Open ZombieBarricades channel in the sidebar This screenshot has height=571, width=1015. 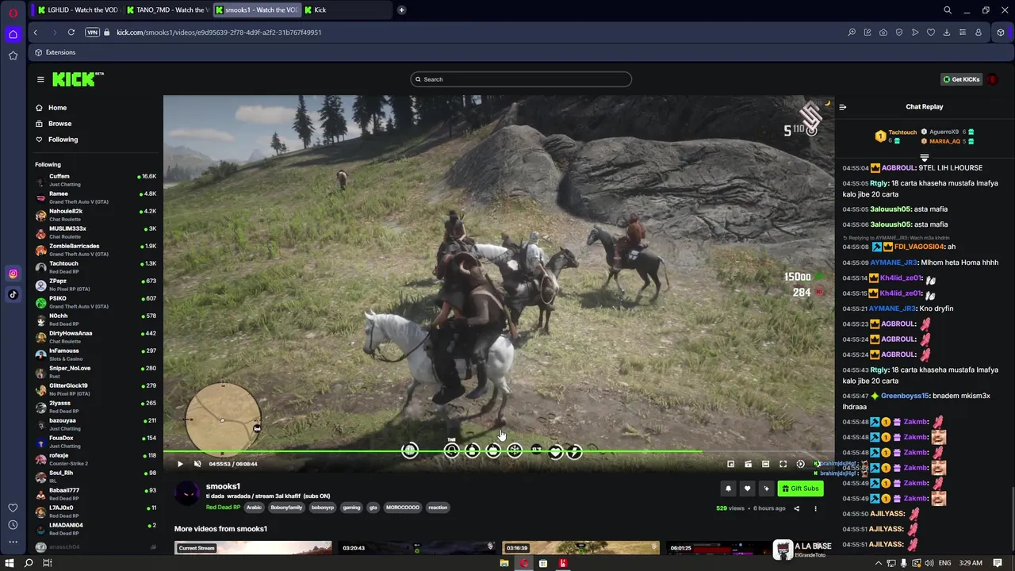click(x=96, y=250)
